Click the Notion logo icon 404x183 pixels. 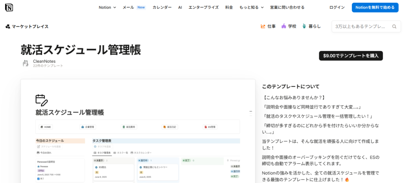(9, 7)
